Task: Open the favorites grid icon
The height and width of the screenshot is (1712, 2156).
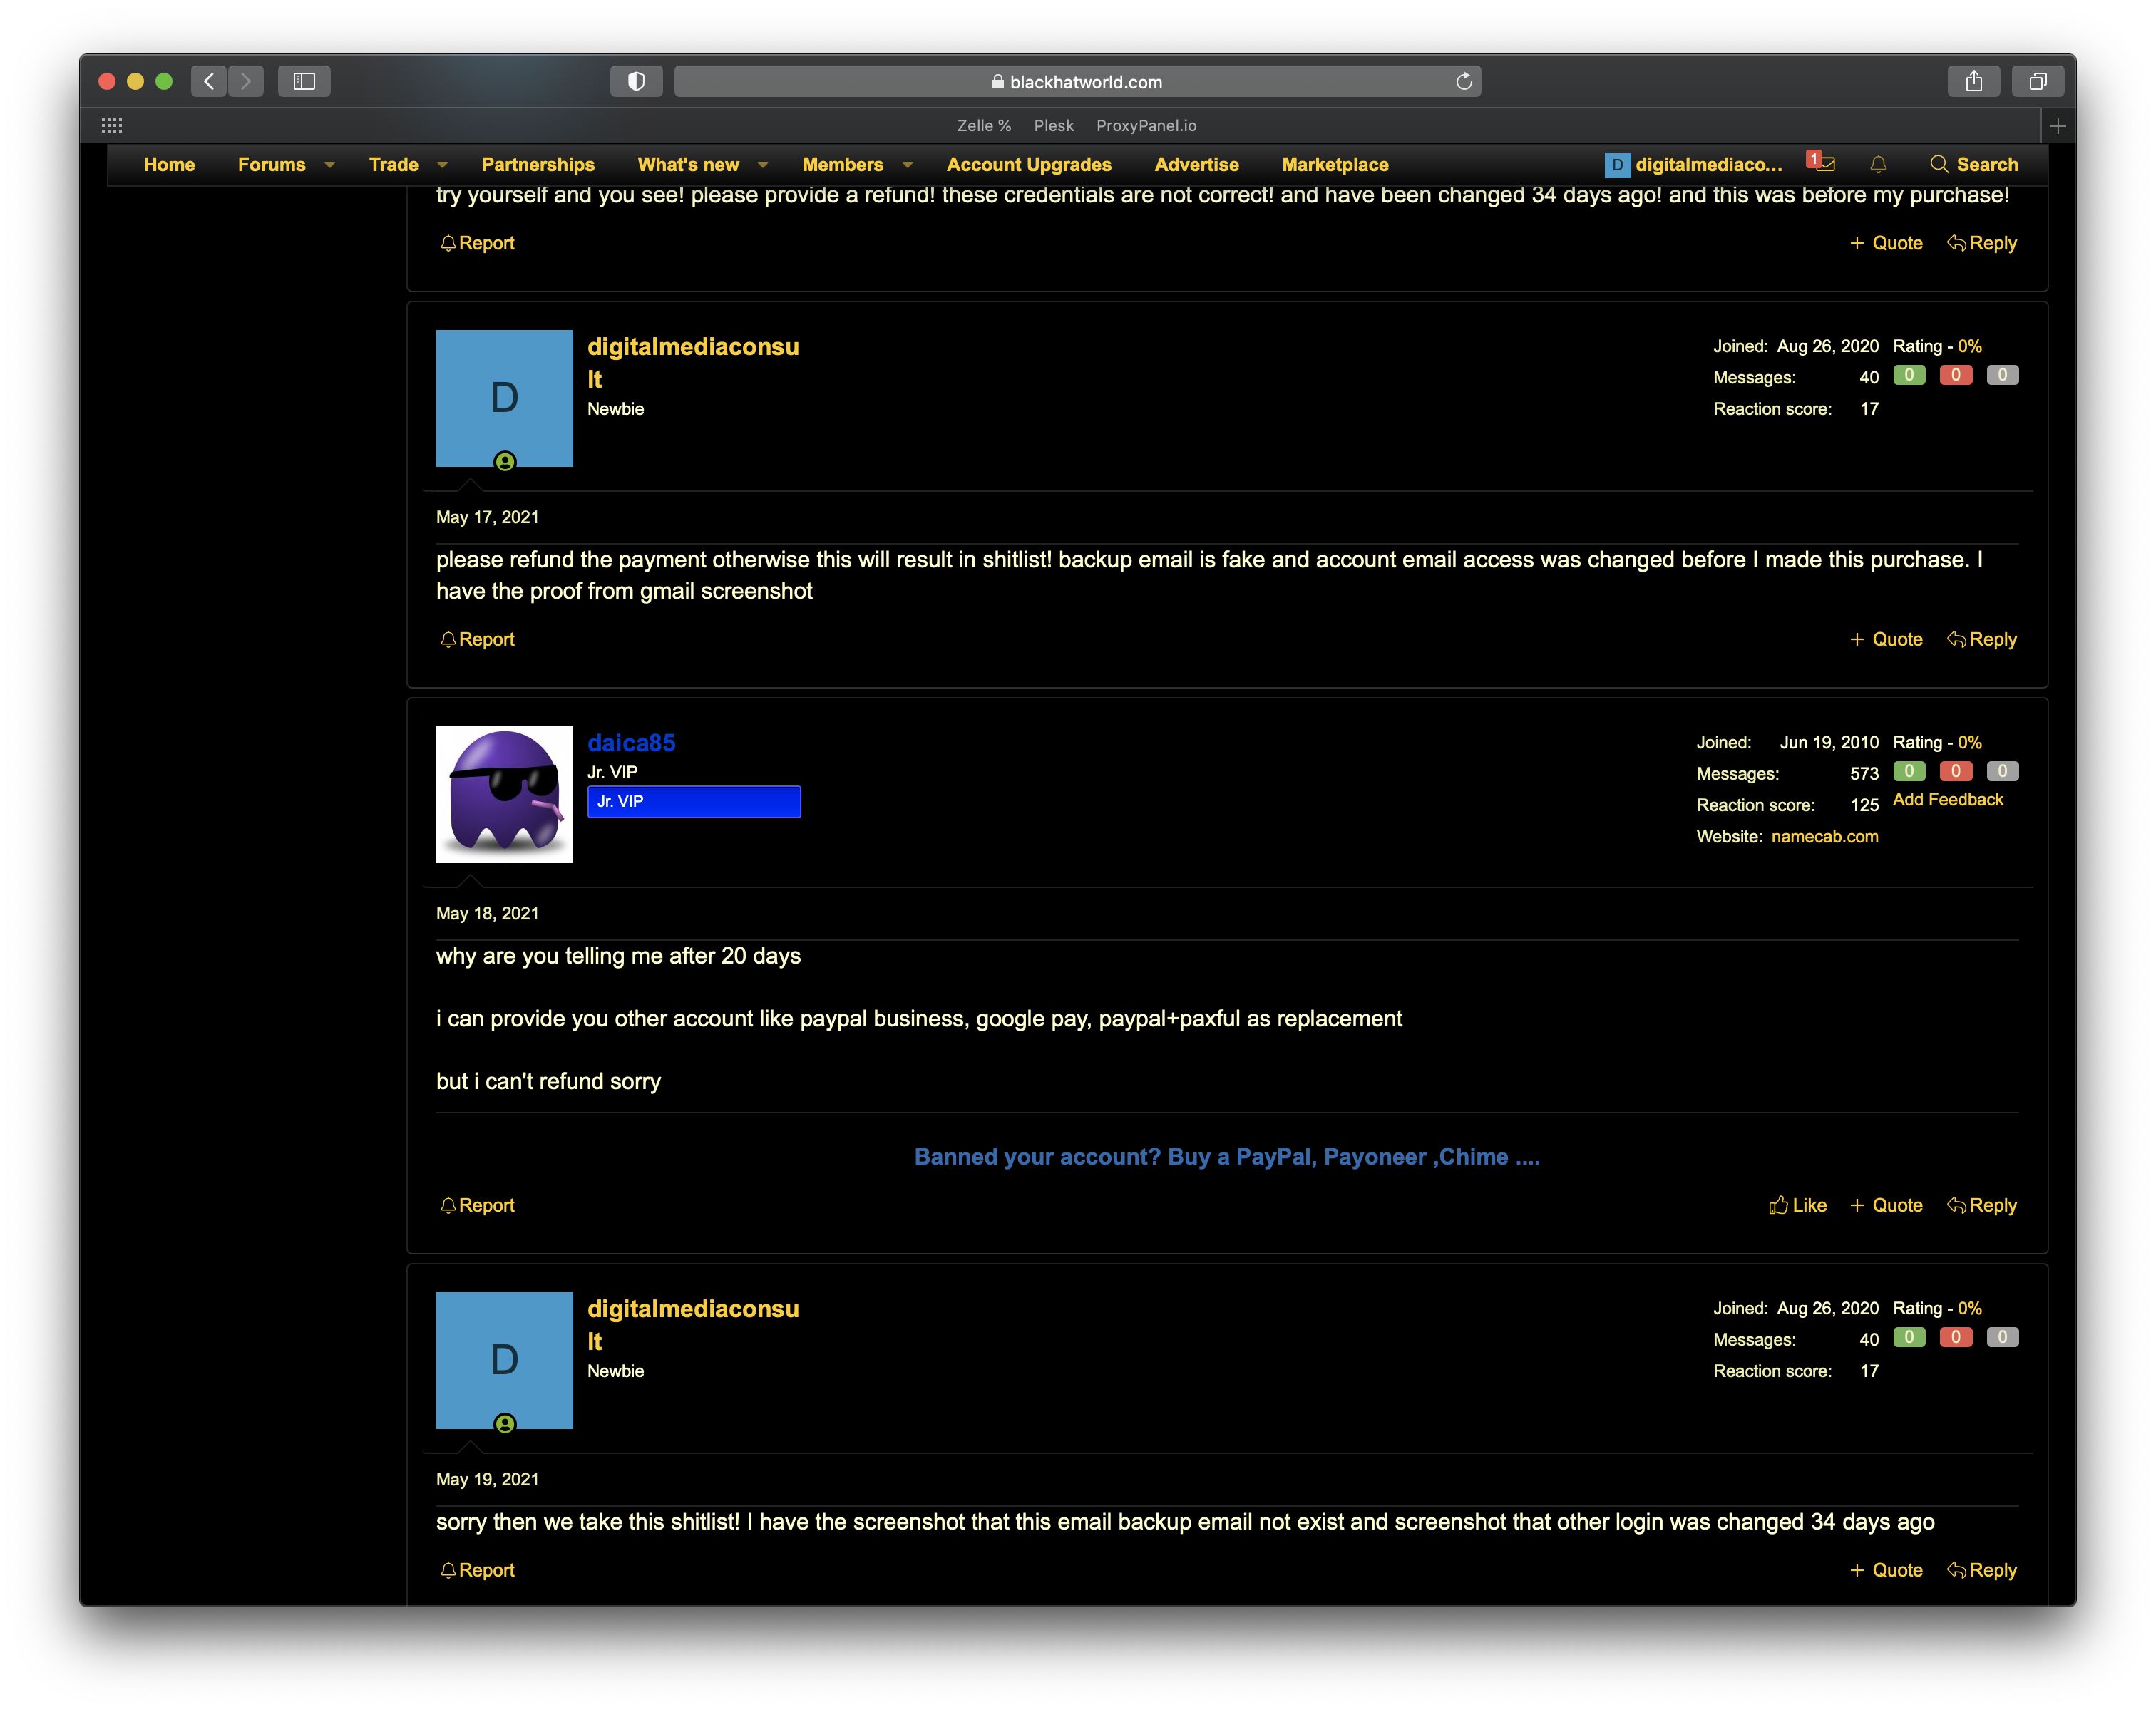Action: 112,126
